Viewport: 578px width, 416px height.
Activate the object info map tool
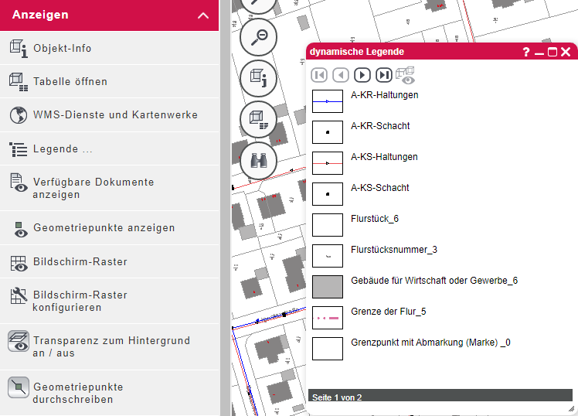point(259,78)
